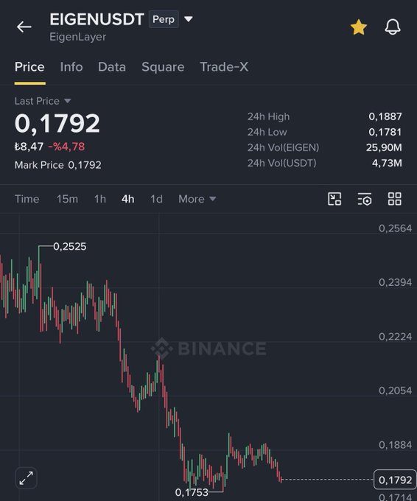Select the Time chart interval
This screenshot has height=501, width=417.
[27, 199]
